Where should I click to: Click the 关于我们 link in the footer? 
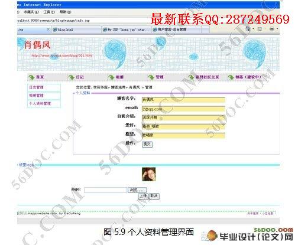click(252, 213)
